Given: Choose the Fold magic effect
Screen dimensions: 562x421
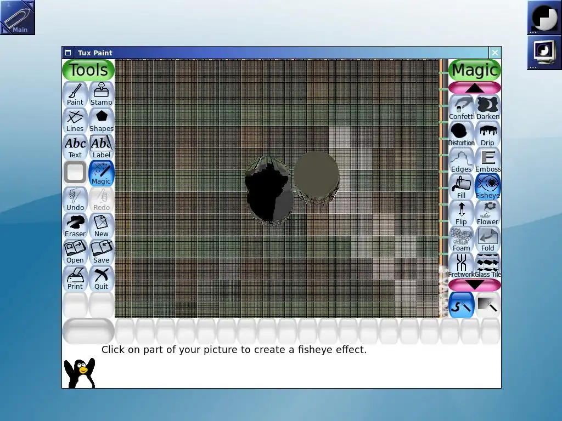Looking at the screenshot, I should [488, 240].
